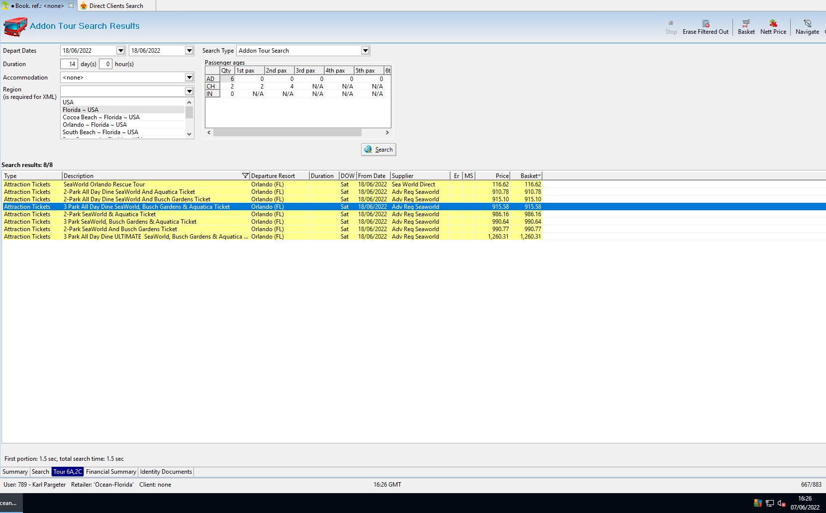Click the region list scroll-up arrow
This screenshot has height=513, width=826.
coord(189,102)
